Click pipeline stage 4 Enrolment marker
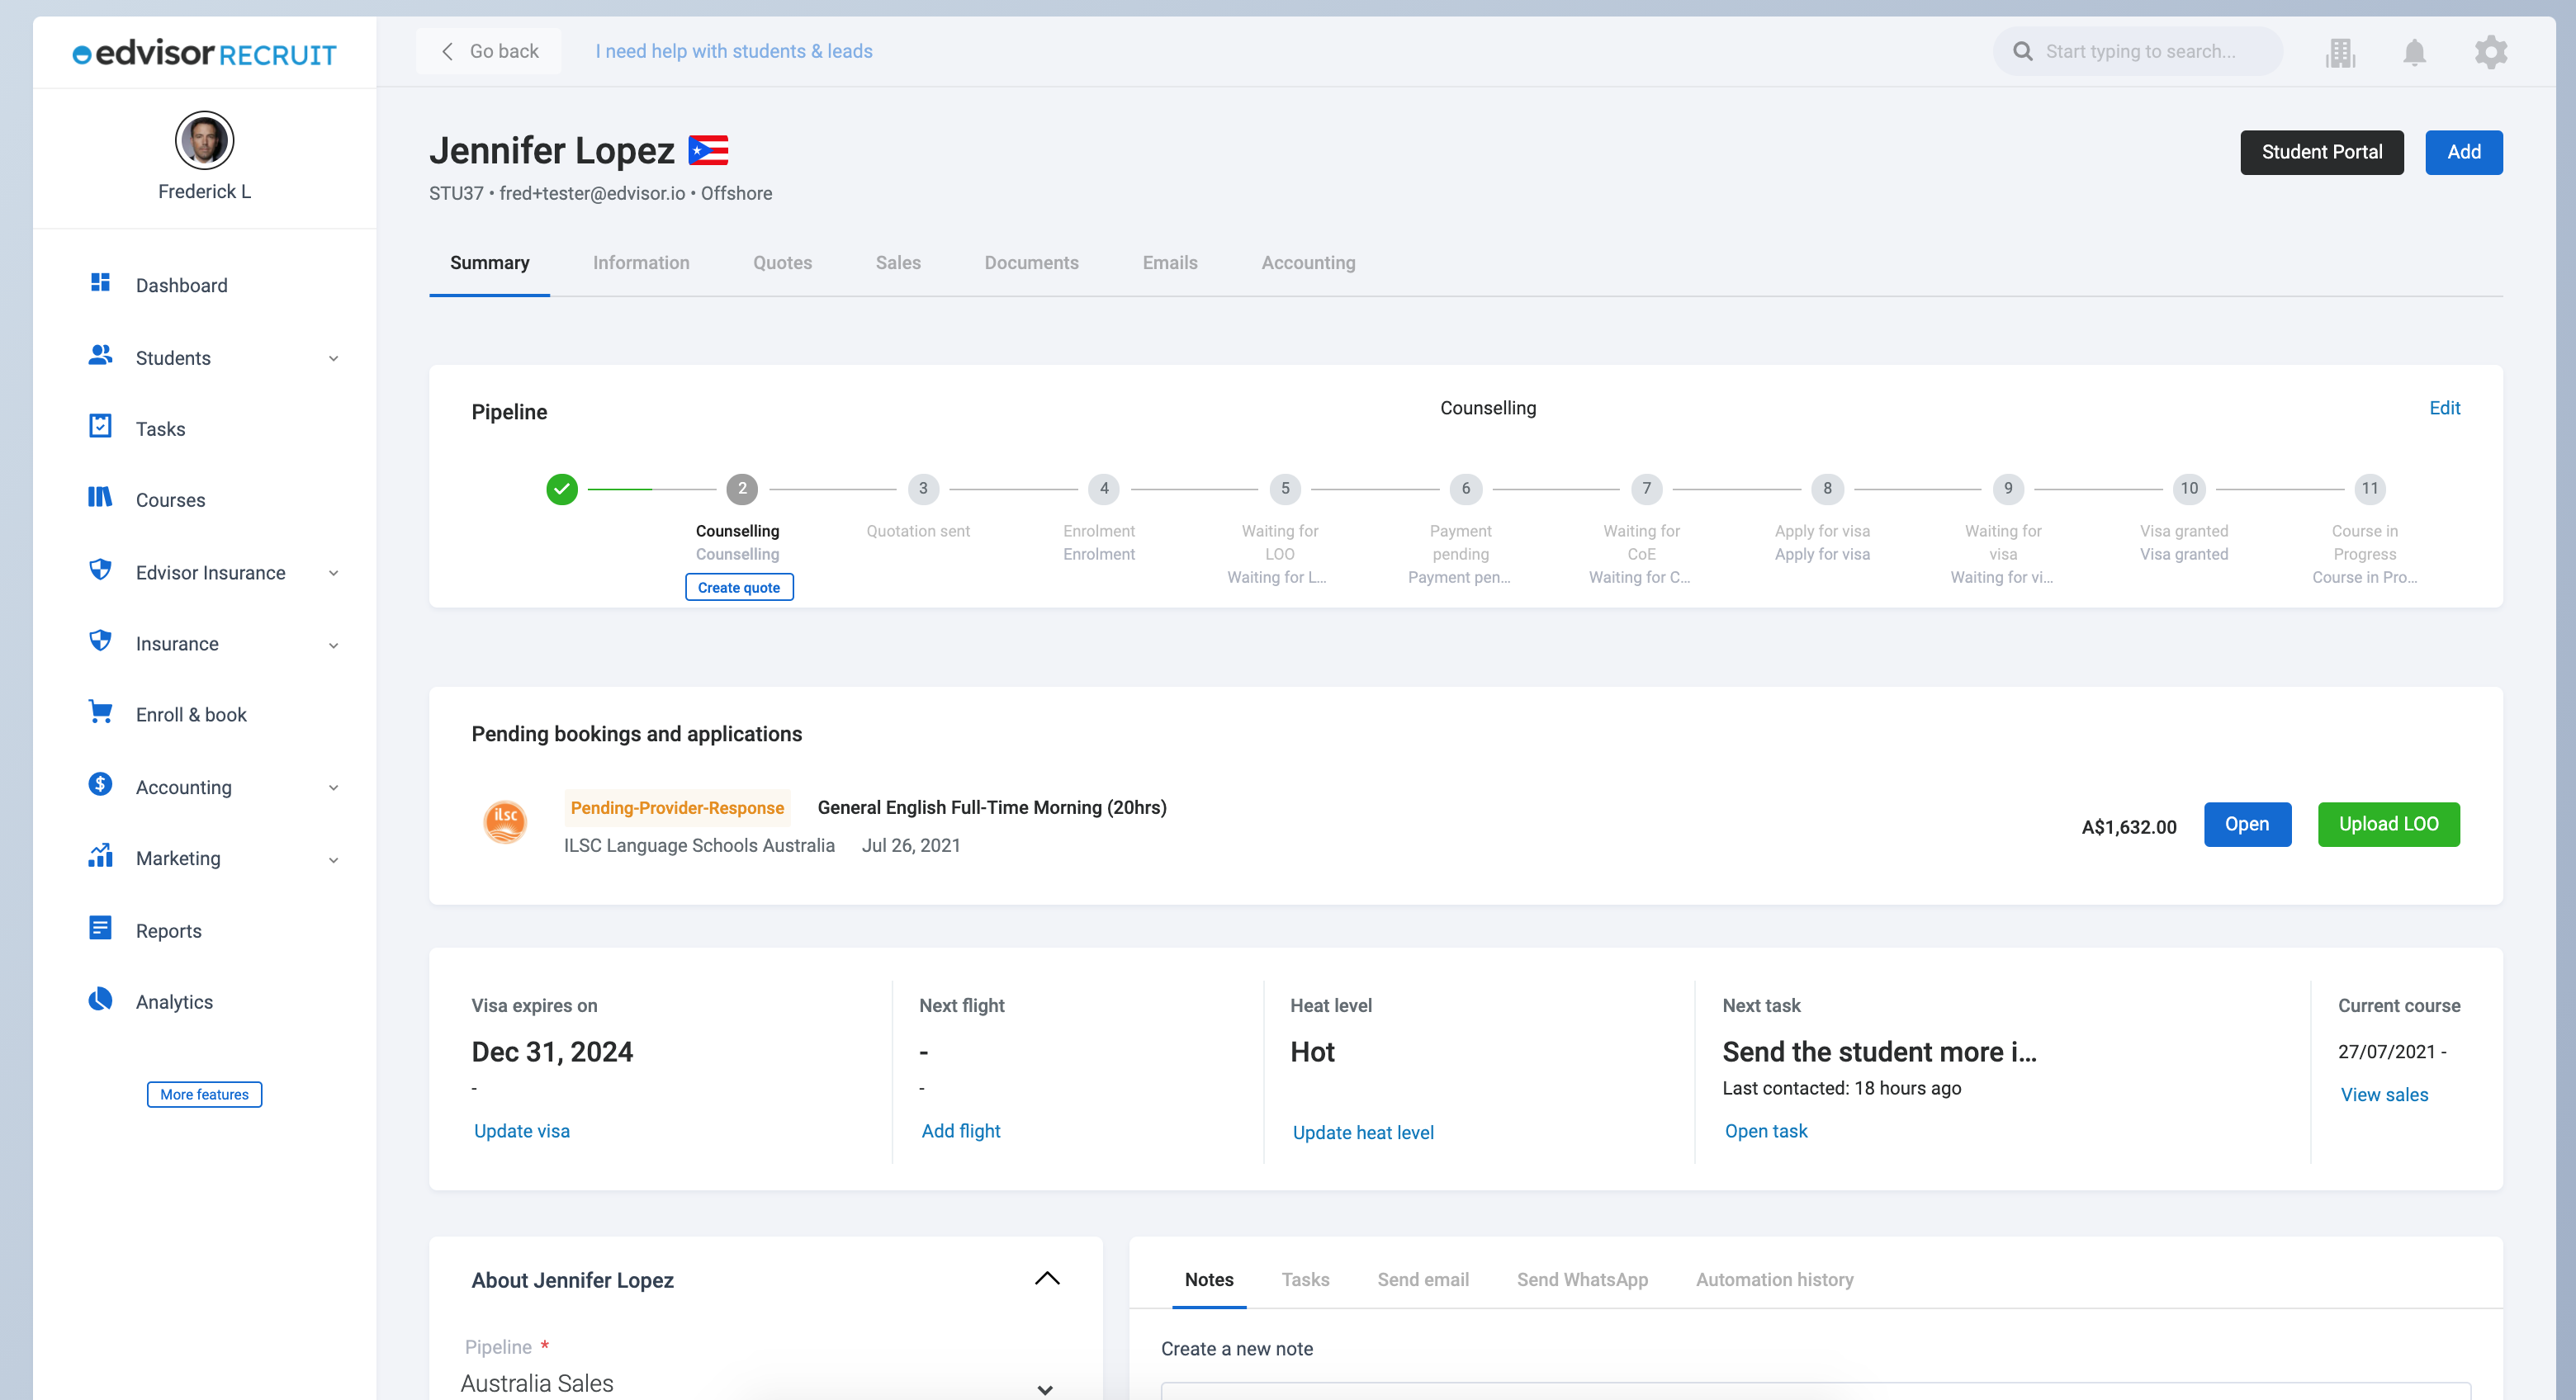Viewport: 2576px width, 1400px height. tap(1104, 489)
